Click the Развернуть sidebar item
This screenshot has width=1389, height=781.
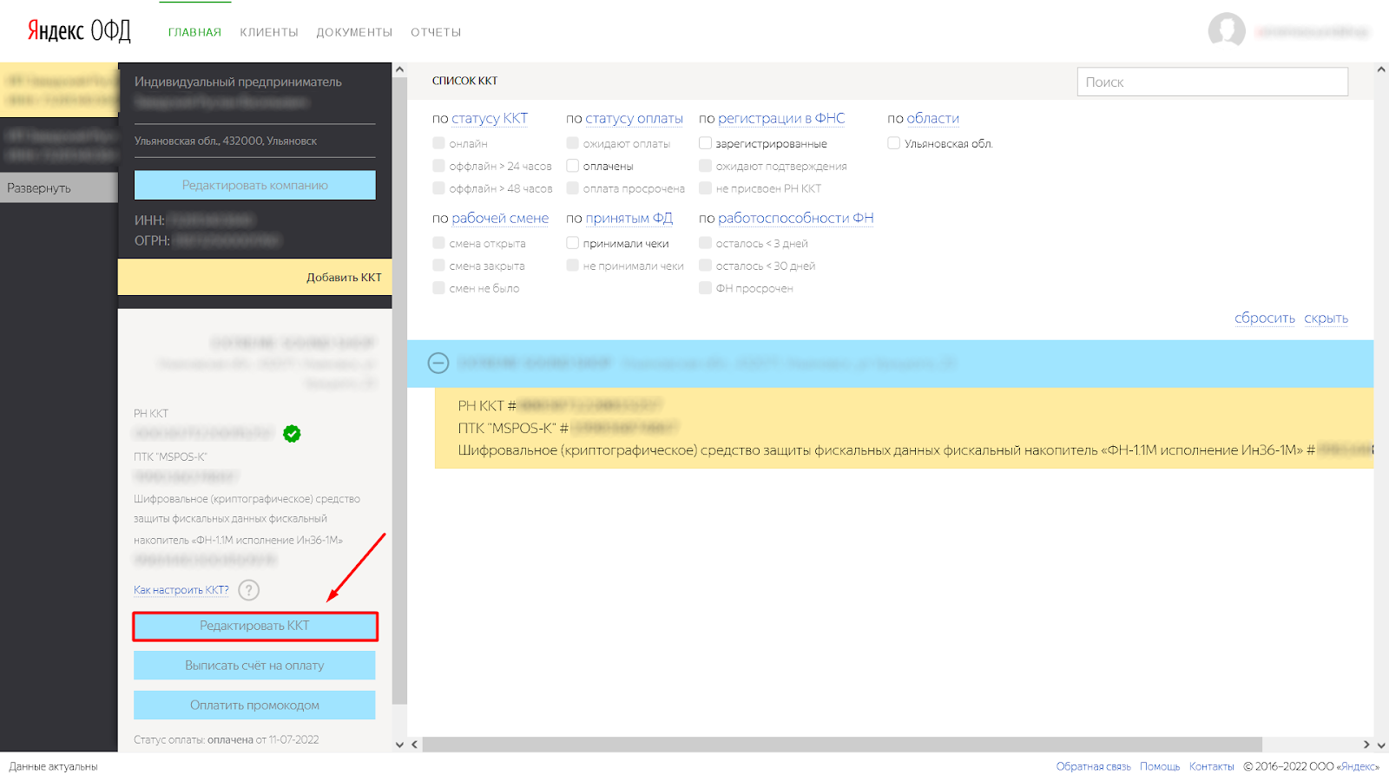click(58, 188)
